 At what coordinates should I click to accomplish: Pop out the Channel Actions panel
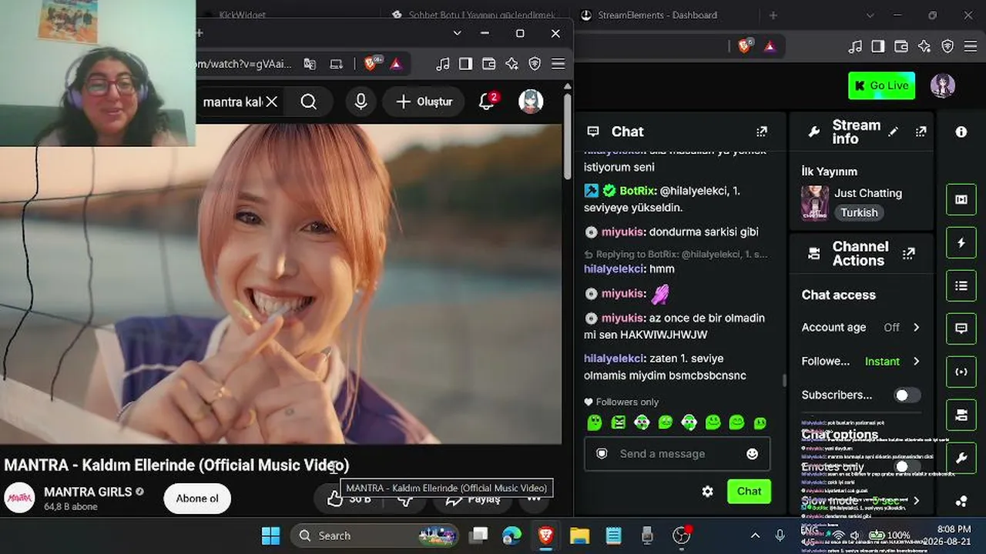coord(909,253)
